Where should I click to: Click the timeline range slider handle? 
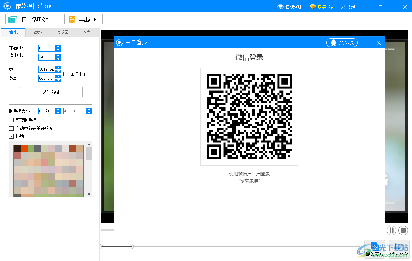click(131, 246)
